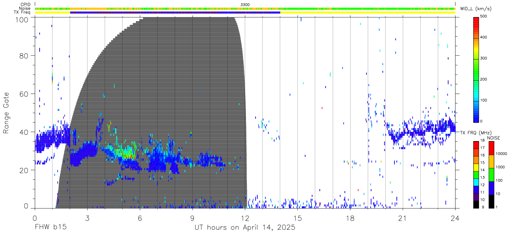Click the hour 21 tick label
This screenshot has height=236, width=512.
[403, 217]
